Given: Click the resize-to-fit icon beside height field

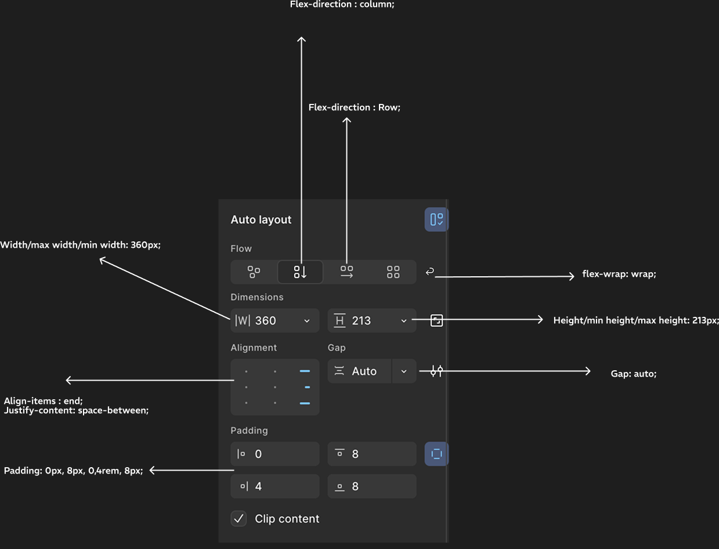Looking at the screenshot, I should 436,320.
